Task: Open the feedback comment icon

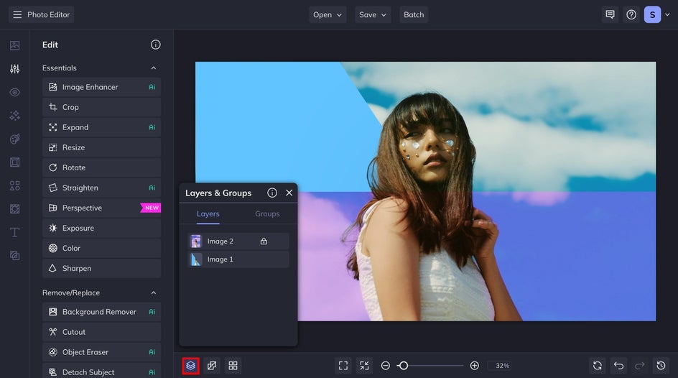Action: (x=610, y=14)
